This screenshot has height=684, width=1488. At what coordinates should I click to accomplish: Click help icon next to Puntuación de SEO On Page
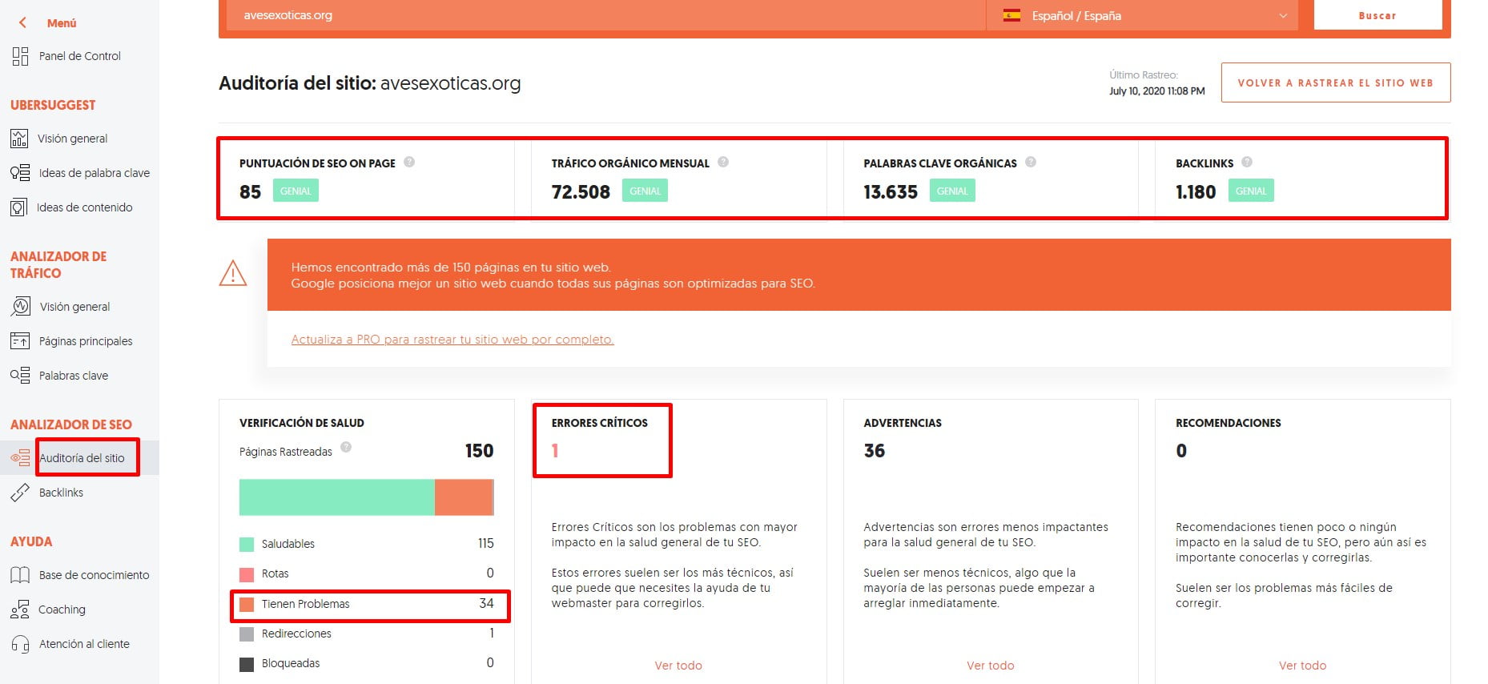pos(409,162)
